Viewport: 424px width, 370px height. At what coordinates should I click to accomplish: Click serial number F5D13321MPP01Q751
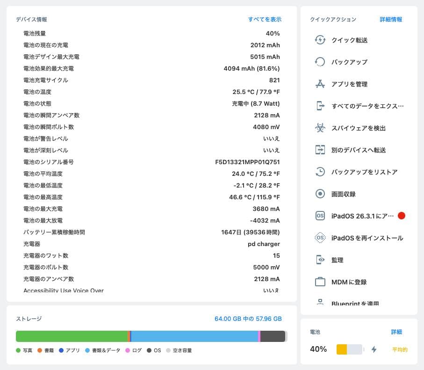247,162
